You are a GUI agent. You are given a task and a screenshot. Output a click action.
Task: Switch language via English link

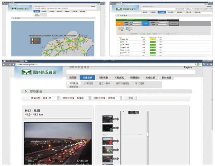click(x=188, y=67)
